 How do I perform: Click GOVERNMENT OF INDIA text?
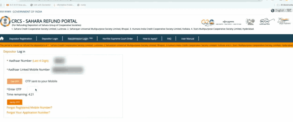click(27, 12)
